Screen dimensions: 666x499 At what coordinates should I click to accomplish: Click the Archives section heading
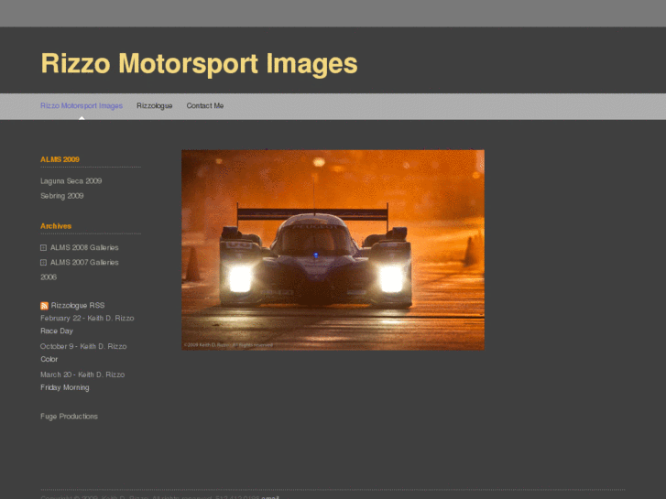[x=56, y=226]
